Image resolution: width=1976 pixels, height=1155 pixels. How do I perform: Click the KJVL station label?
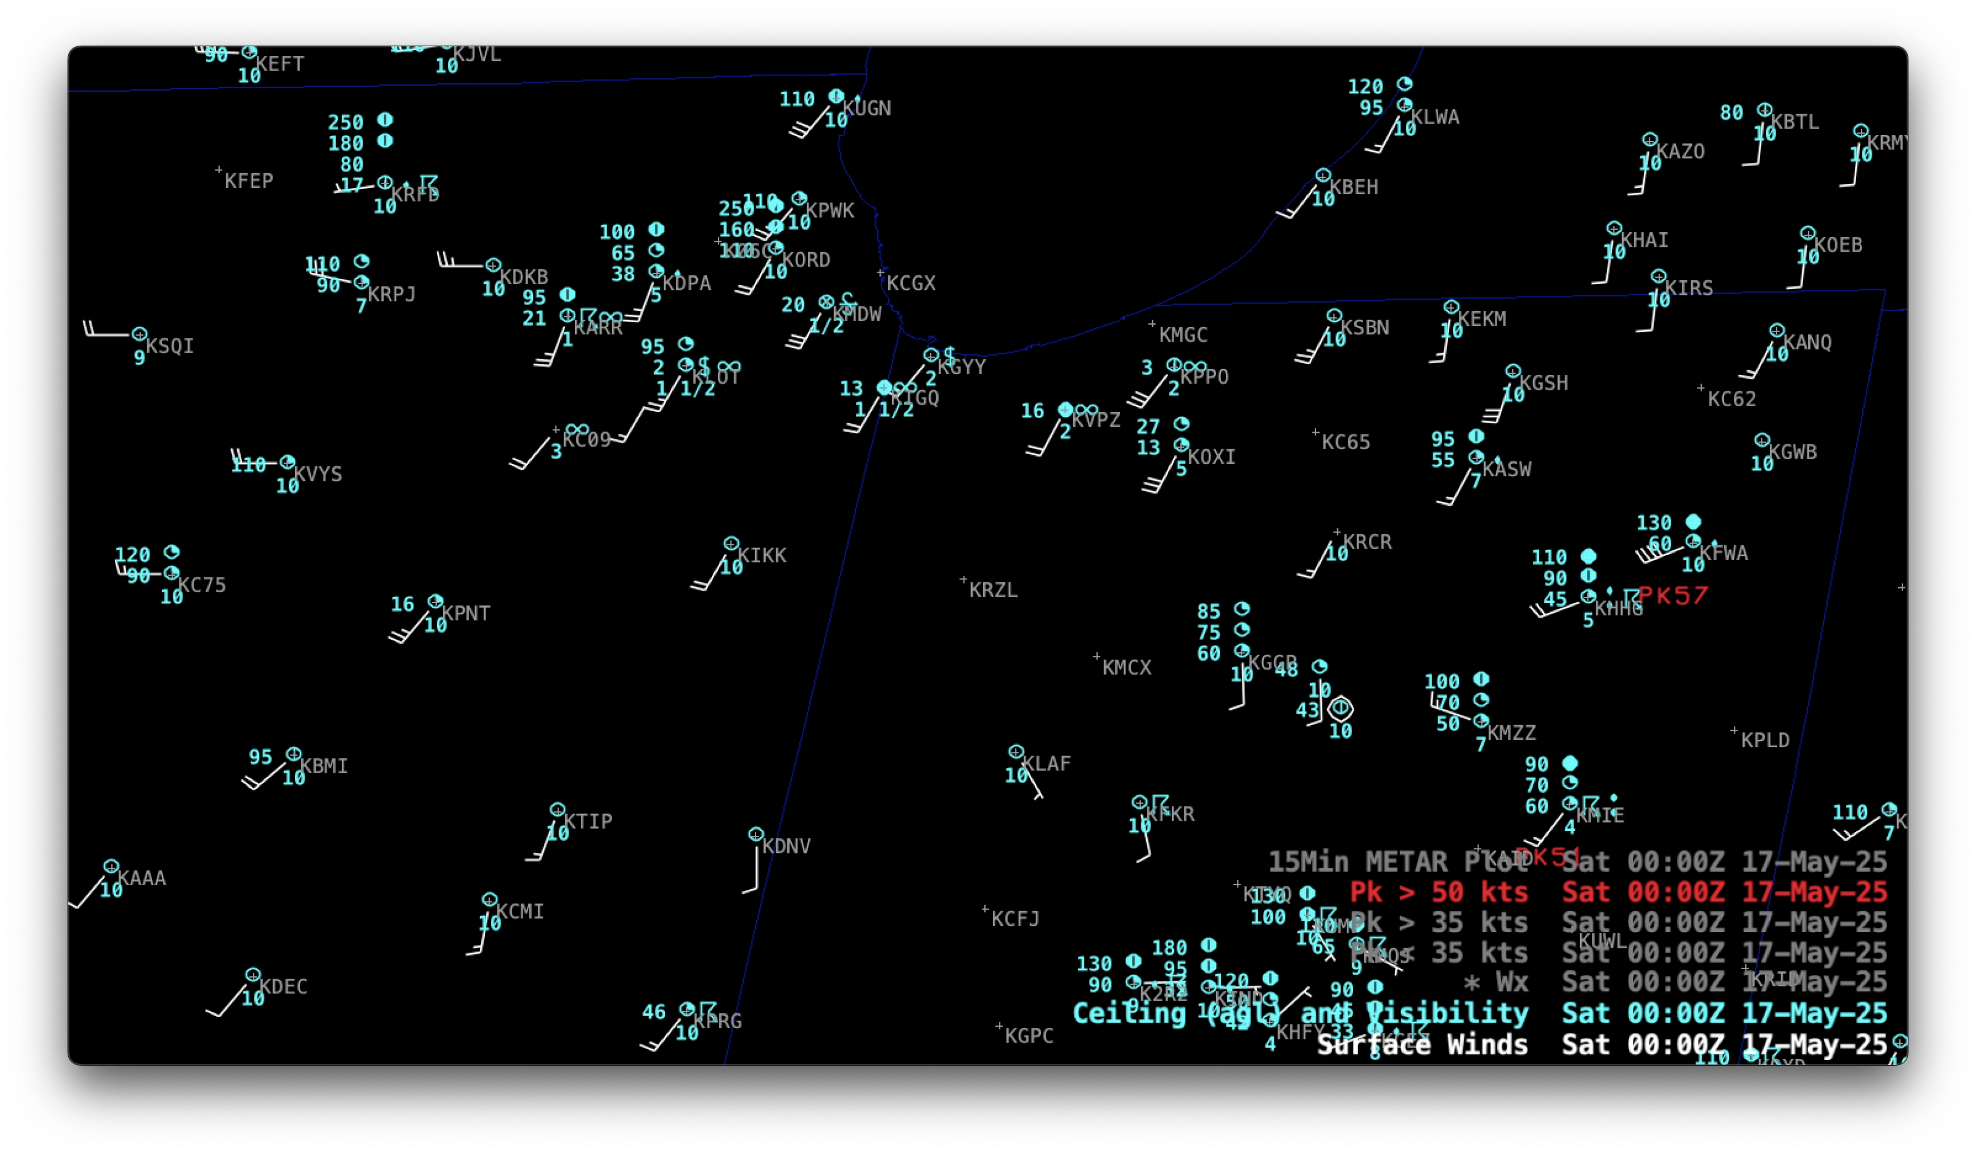(478, 54)
